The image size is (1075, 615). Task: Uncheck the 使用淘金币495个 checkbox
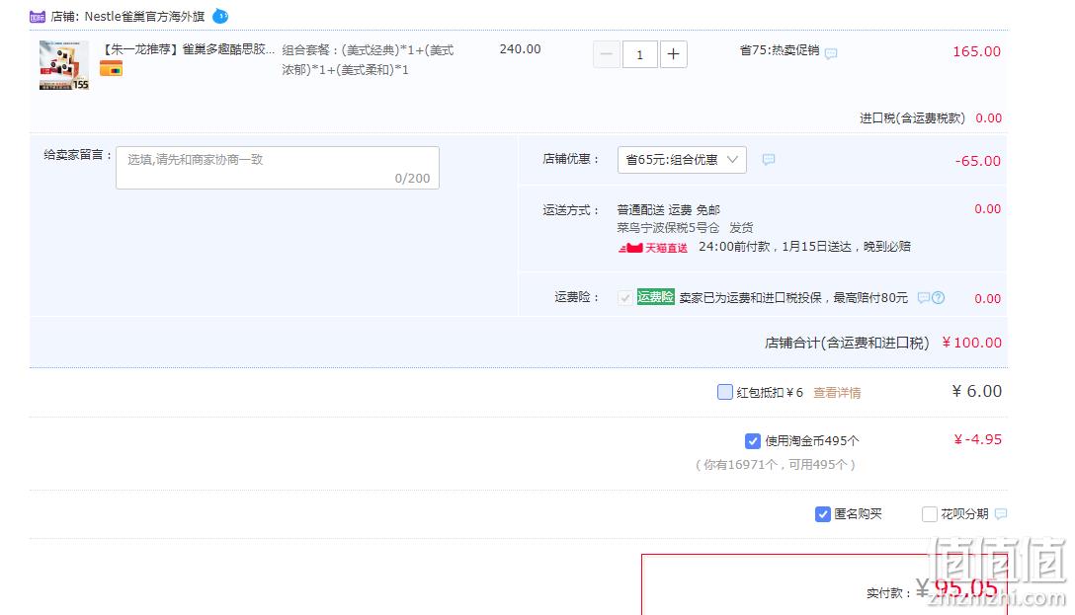[x=752, y=441]
